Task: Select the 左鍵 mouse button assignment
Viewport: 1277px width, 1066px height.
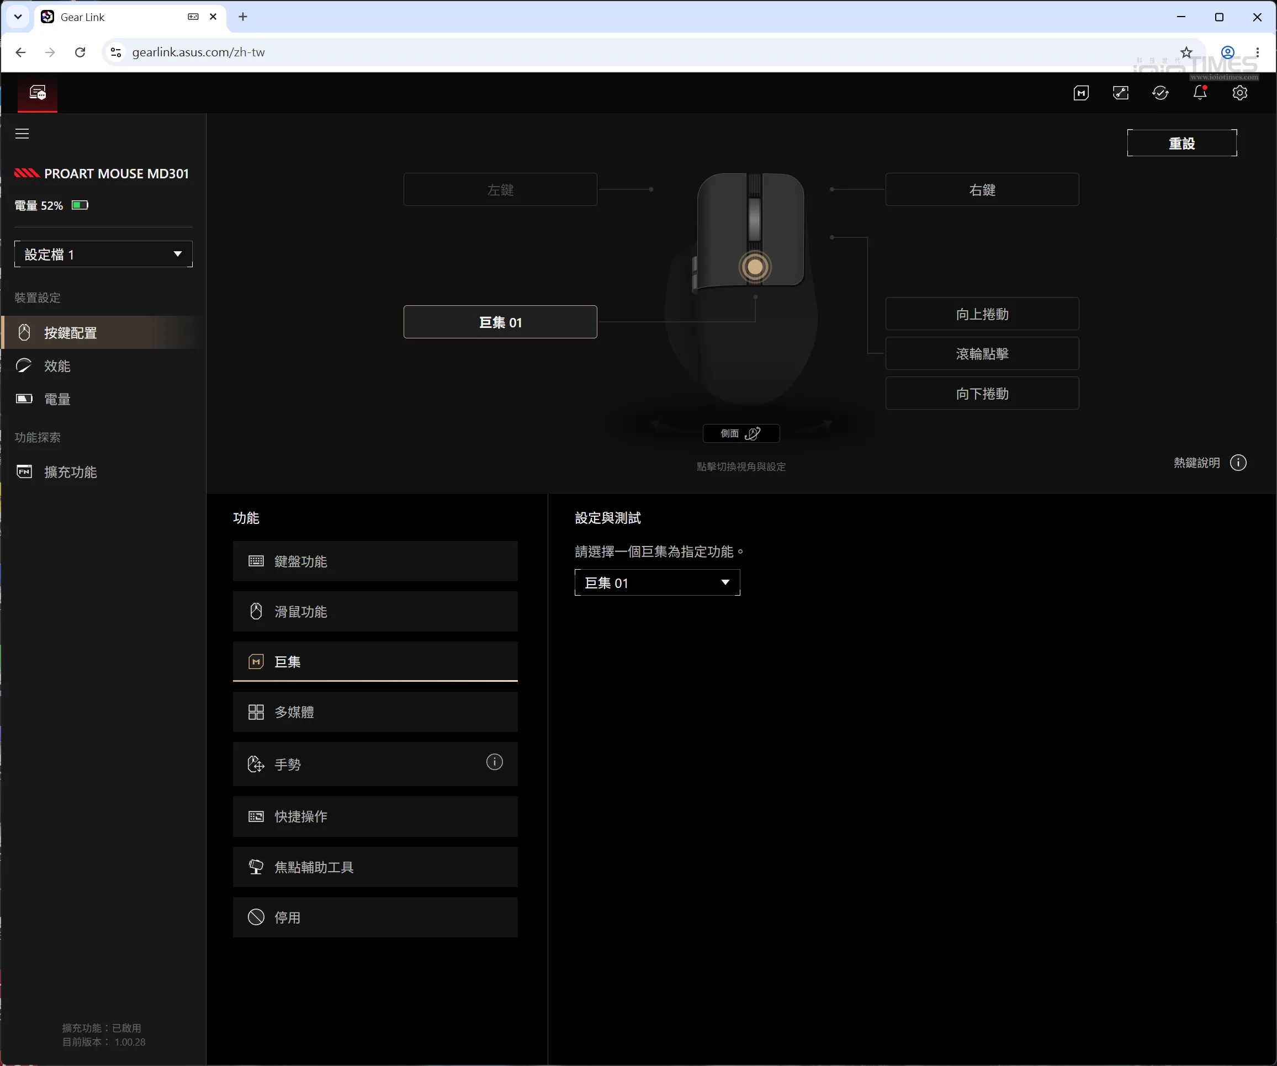Action: click(500, 190)
